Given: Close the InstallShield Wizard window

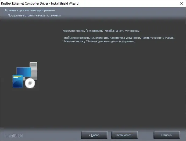Looking at the screenshot, I should tap(182, 4).
